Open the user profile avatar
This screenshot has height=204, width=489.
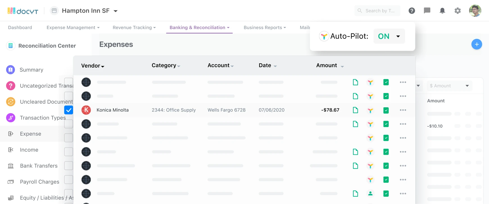[x=475, y=11]
